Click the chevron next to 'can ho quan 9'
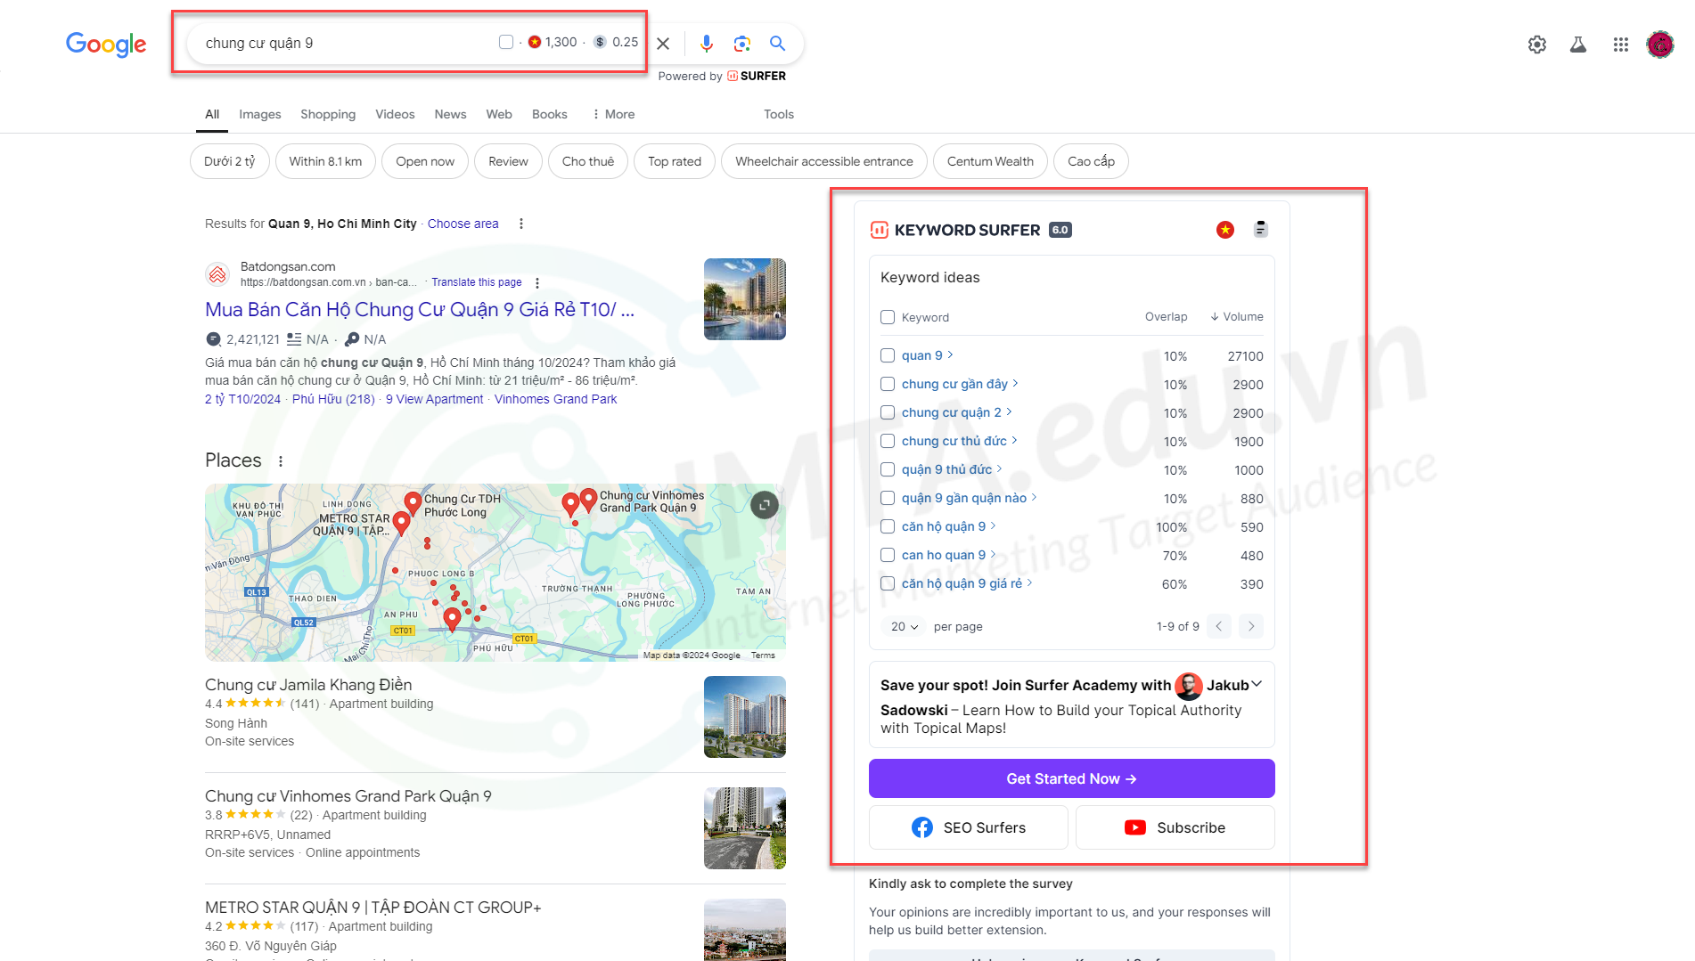1695x961 pixels. (993, 554)
